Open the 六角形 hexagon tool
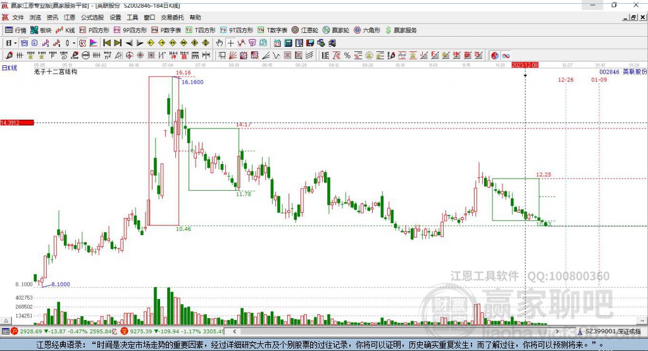Image resolution: width=648 pixels, height=351 pixels. coord(367,30)
